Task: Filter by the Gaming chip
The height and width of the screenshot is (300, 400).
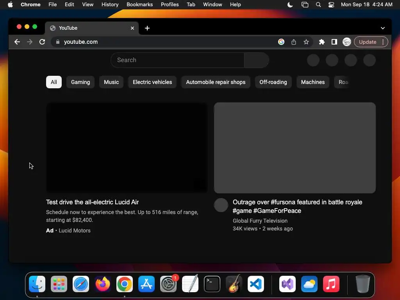Action: [x=80, y=82]
